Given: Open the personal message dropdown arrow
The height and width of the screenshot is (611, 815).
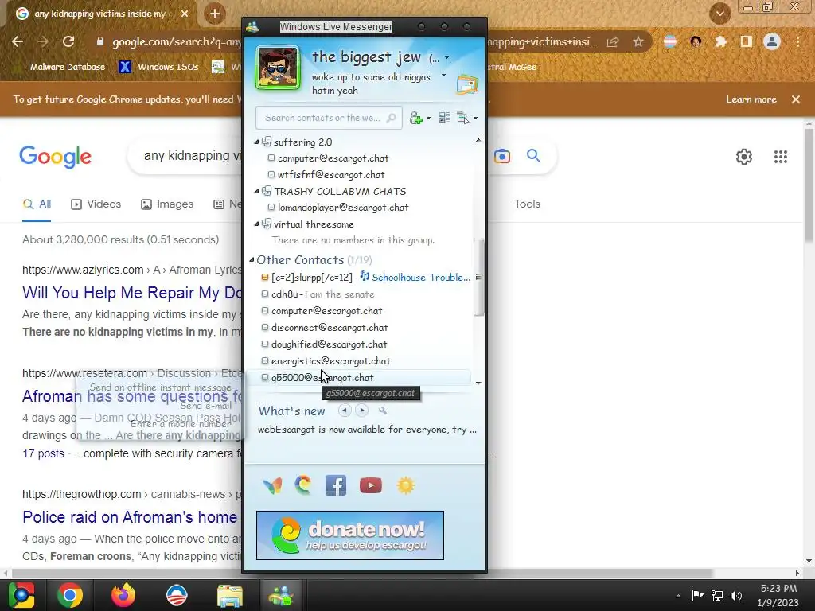Looking at the screenshot, I should point(443,76).
